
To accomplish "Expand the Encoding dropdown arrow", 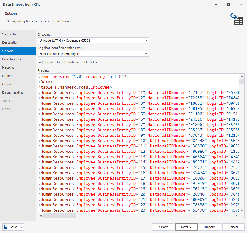I will coord(146,40).
